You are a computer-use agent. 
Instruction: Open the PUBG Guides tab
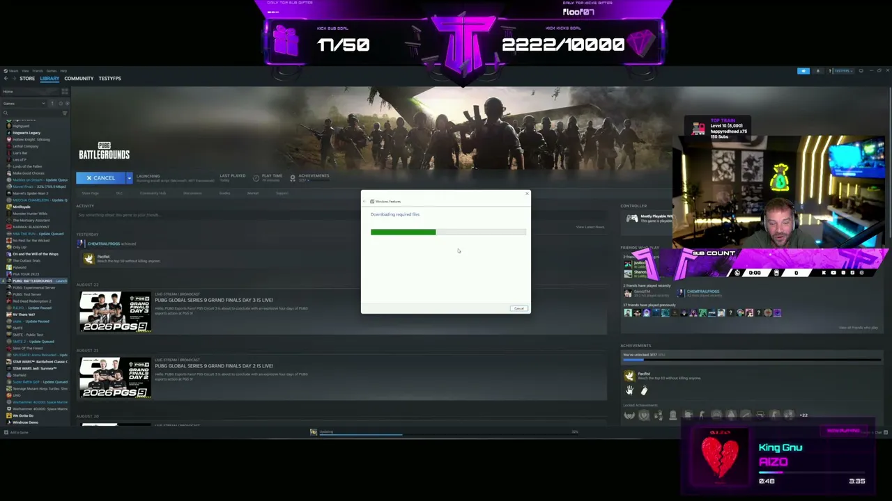(x=224, y=193)
